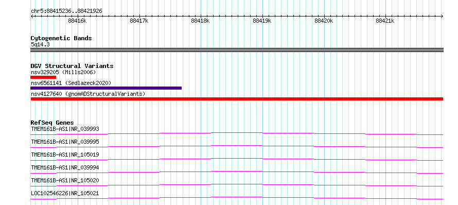The width and height of the screenshot is (458, 205).
Task: Open the DGV Structural Variants track heading
Action: (x=72, y=66)
